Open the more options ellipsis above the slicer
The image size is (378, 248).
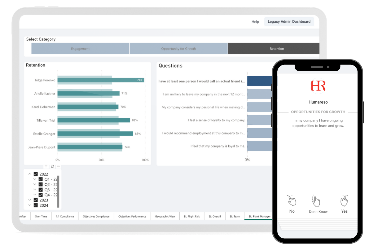[58, 166]
